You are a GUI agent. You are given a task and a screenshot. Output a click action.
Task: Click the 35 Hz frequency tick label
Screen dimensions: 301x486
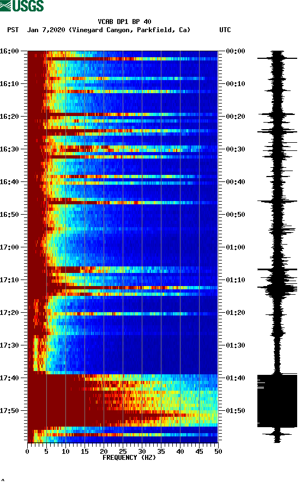coord(161,452)
